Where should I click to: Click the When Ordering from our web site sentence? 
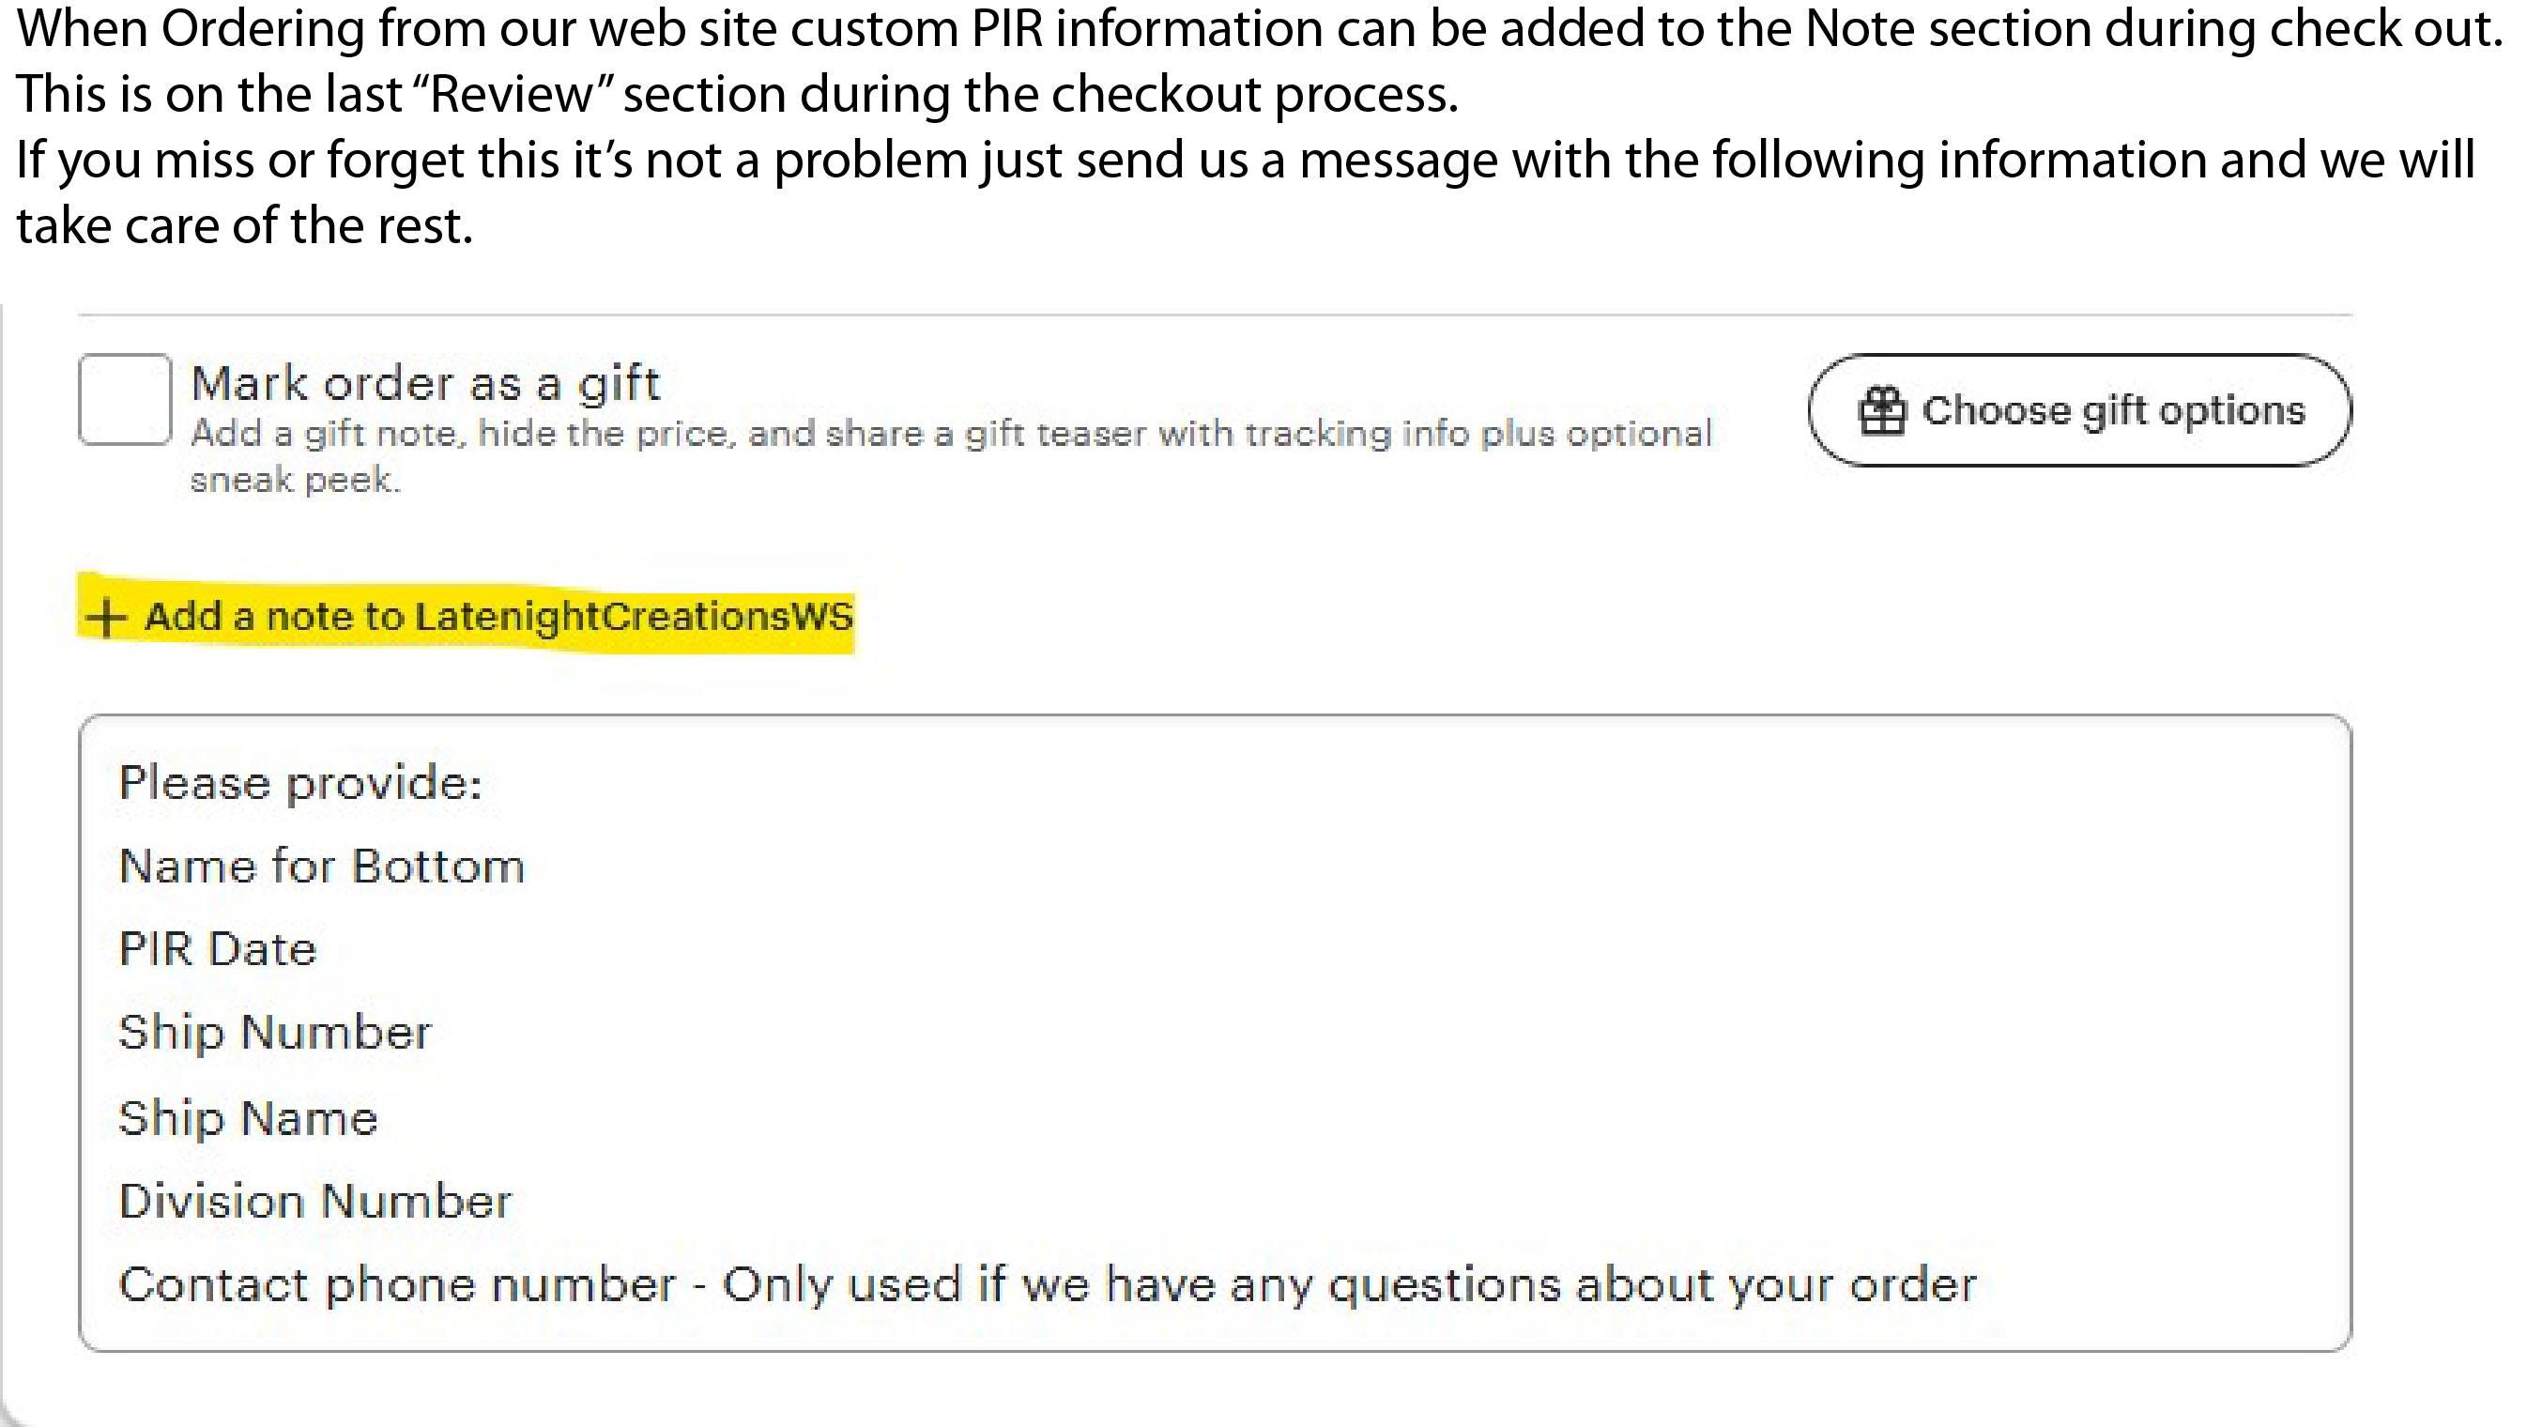[x=1262, y=29]
